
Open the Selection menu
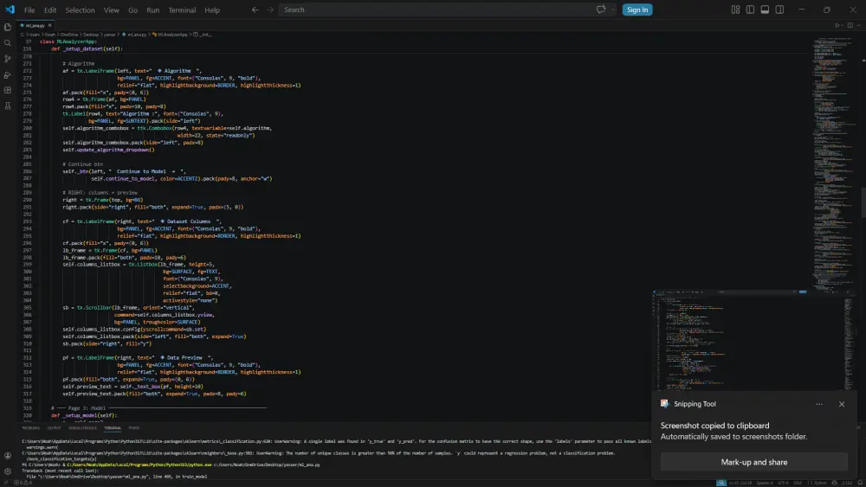[x=80, y=10]
